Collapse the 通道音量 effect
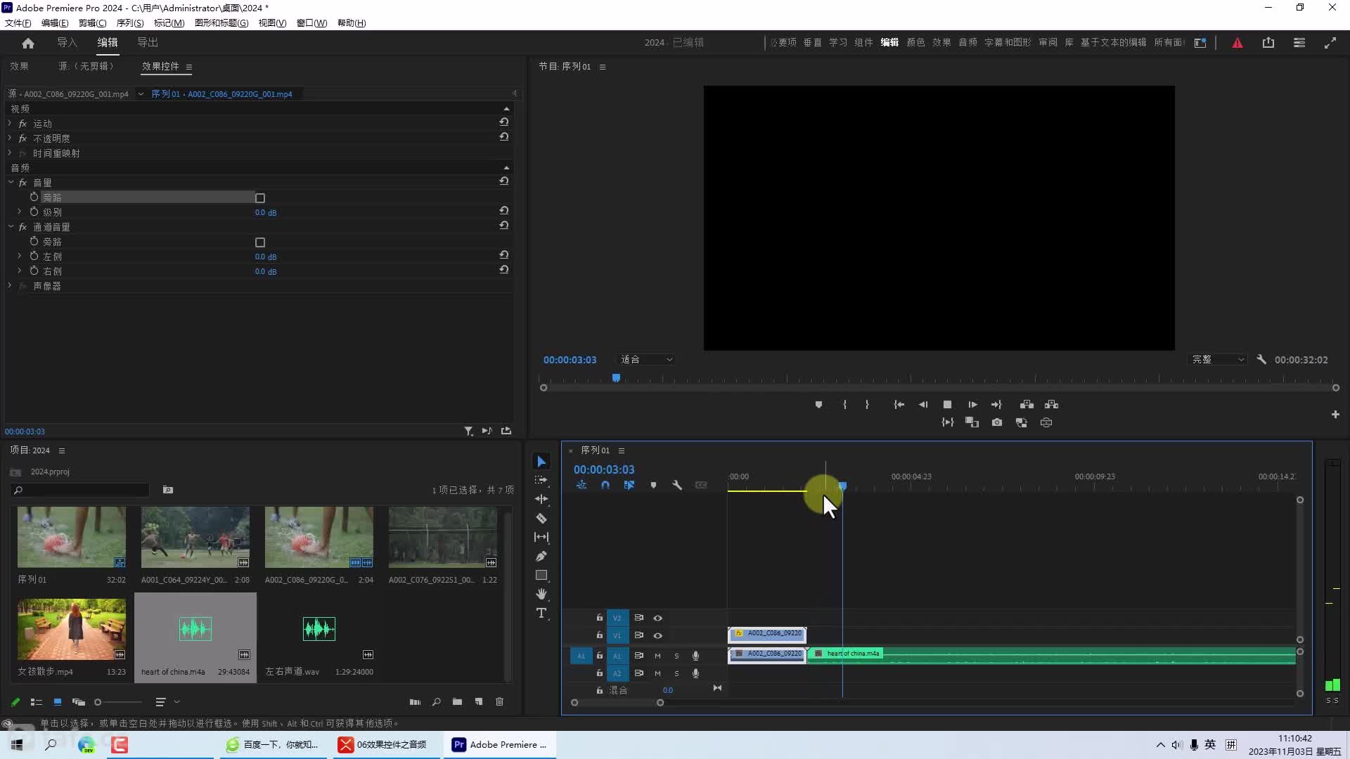Image resolution: width=1350 pixels, height=759 pixels. click(x=11, y=226)
